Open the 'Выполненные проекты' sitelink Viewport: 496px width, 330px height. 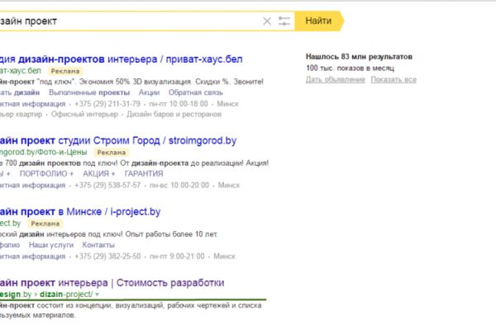[x=89, y=92]
